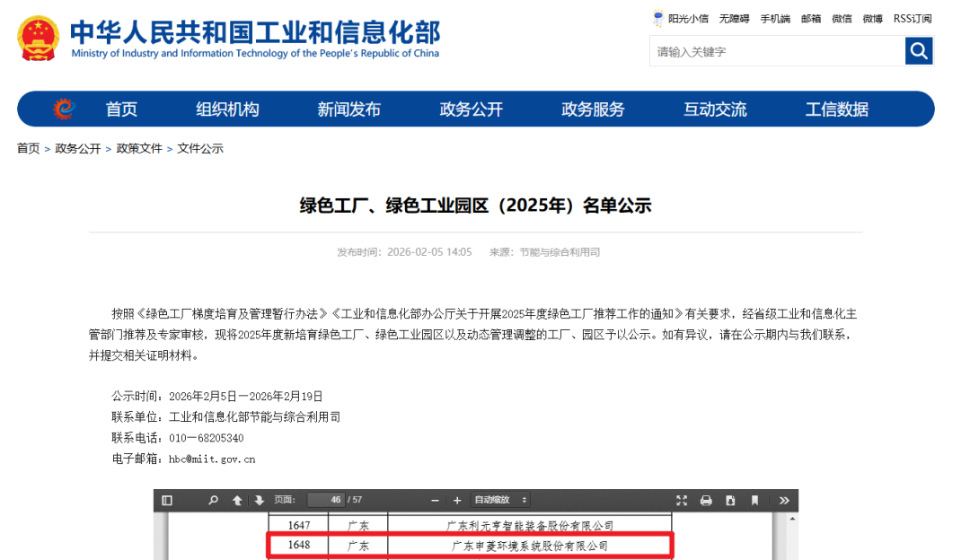The width and height of the screenshot is (970, 560).
Task: Select 政务服务 in the navigation bar
Action: pos(593,109)
